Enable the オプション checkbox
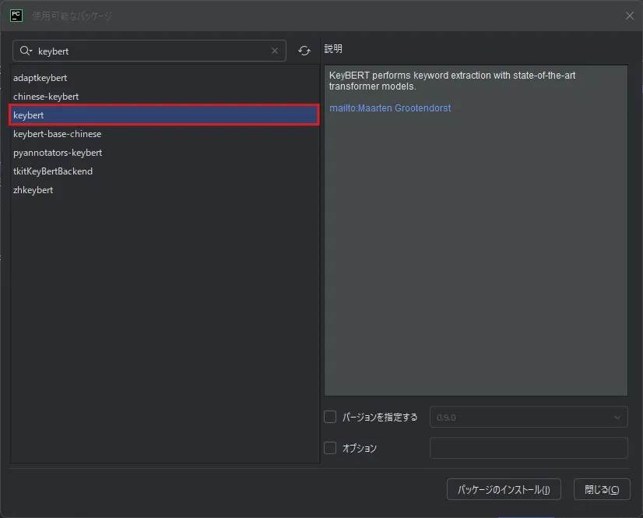 330,448
